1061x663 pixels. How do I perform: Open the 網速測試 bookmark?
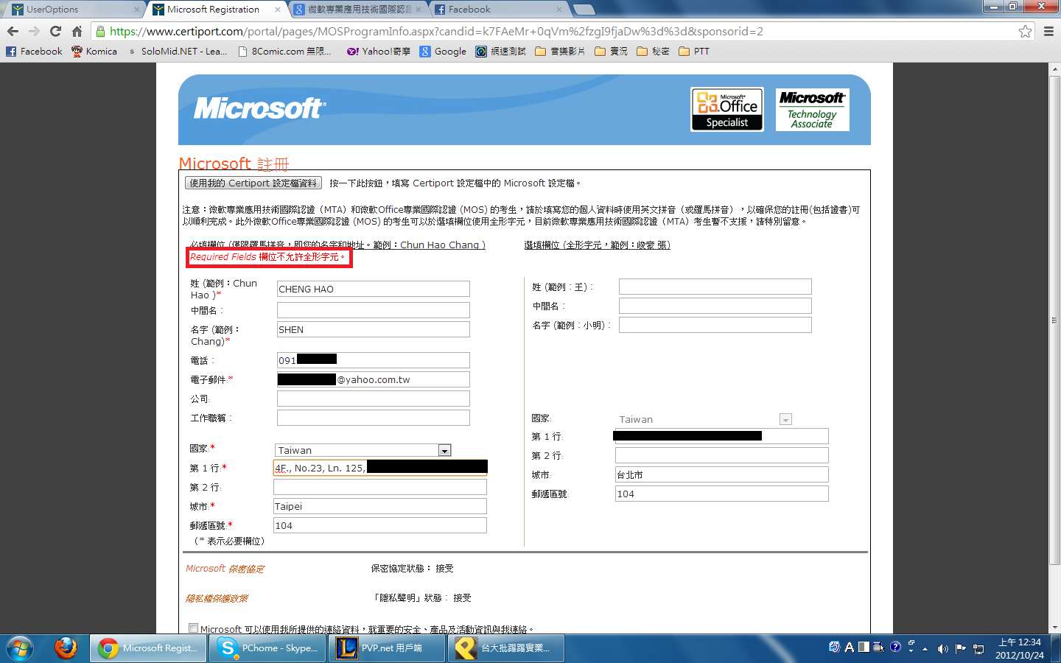[x=501, y=51]
